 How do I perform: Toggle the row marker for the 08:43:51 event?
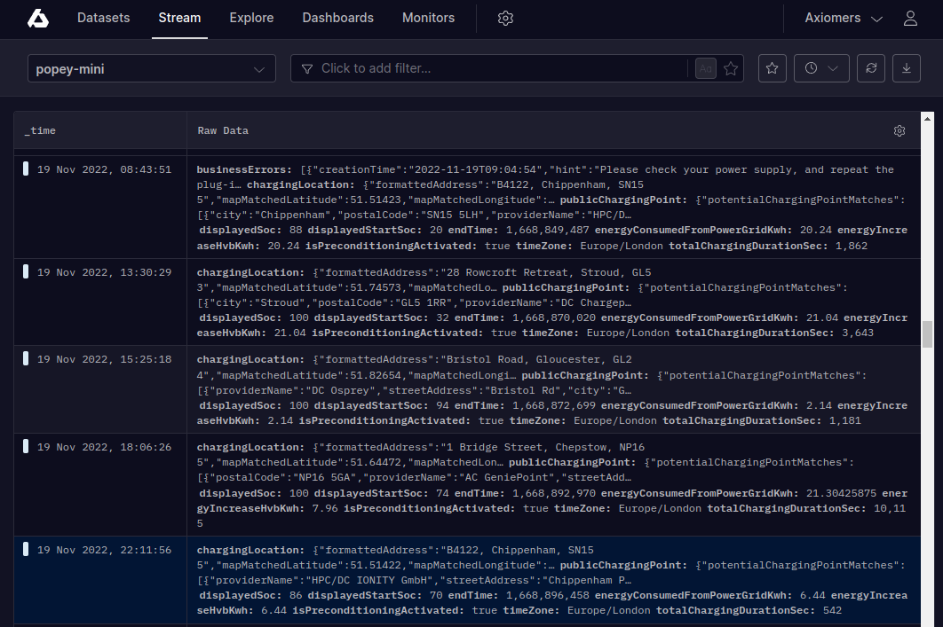tap(26, 169)
